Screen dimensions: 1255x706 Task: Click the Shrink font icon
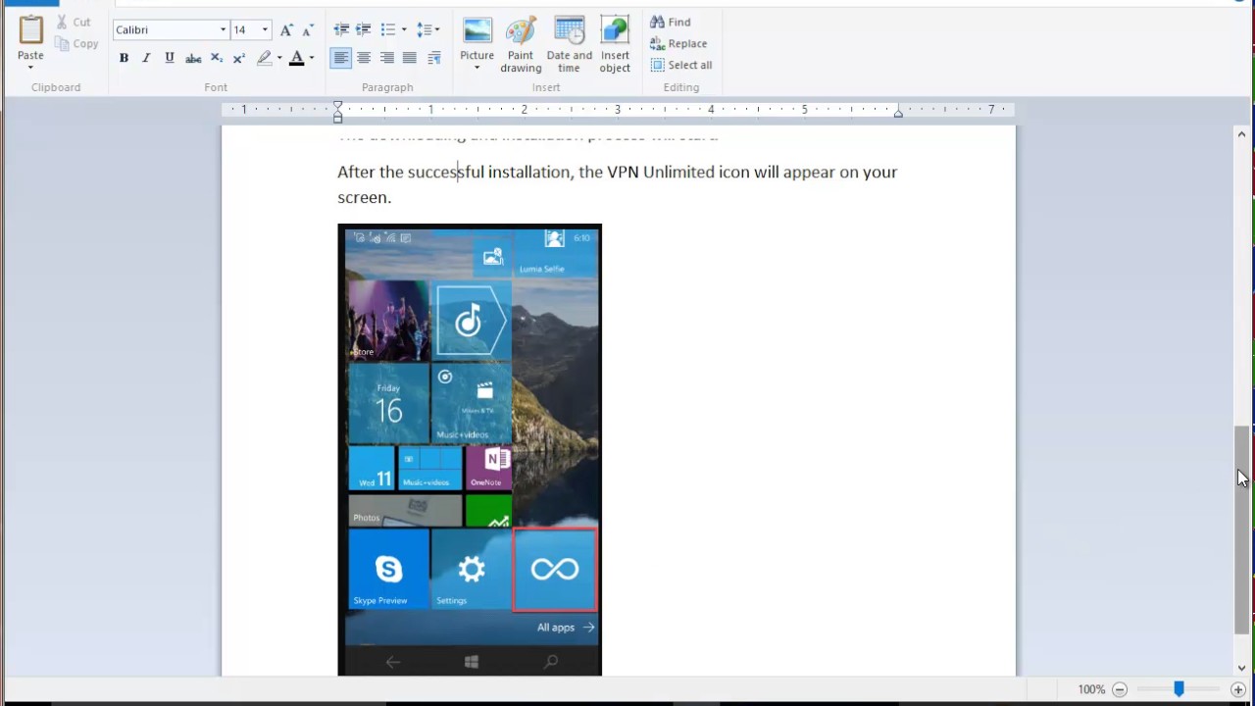pos(307,29)
